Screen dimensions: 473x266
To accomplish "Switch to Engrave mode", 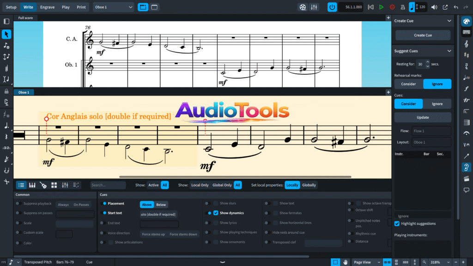I will coord(47,7).
